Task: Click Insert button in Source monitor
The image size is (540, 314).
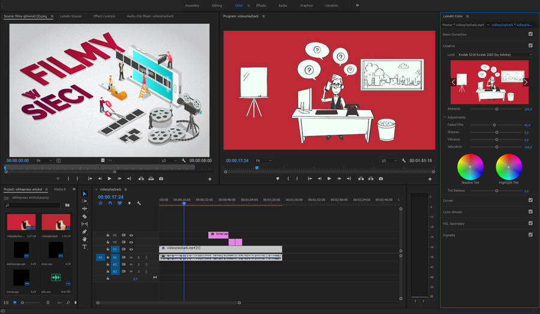Action: point(141,179)
